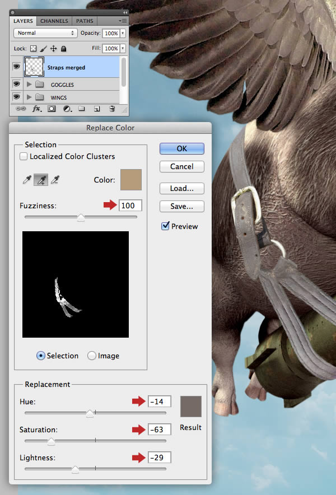Hide the WINGS group
336x495 pixels.
pos(16,97)
